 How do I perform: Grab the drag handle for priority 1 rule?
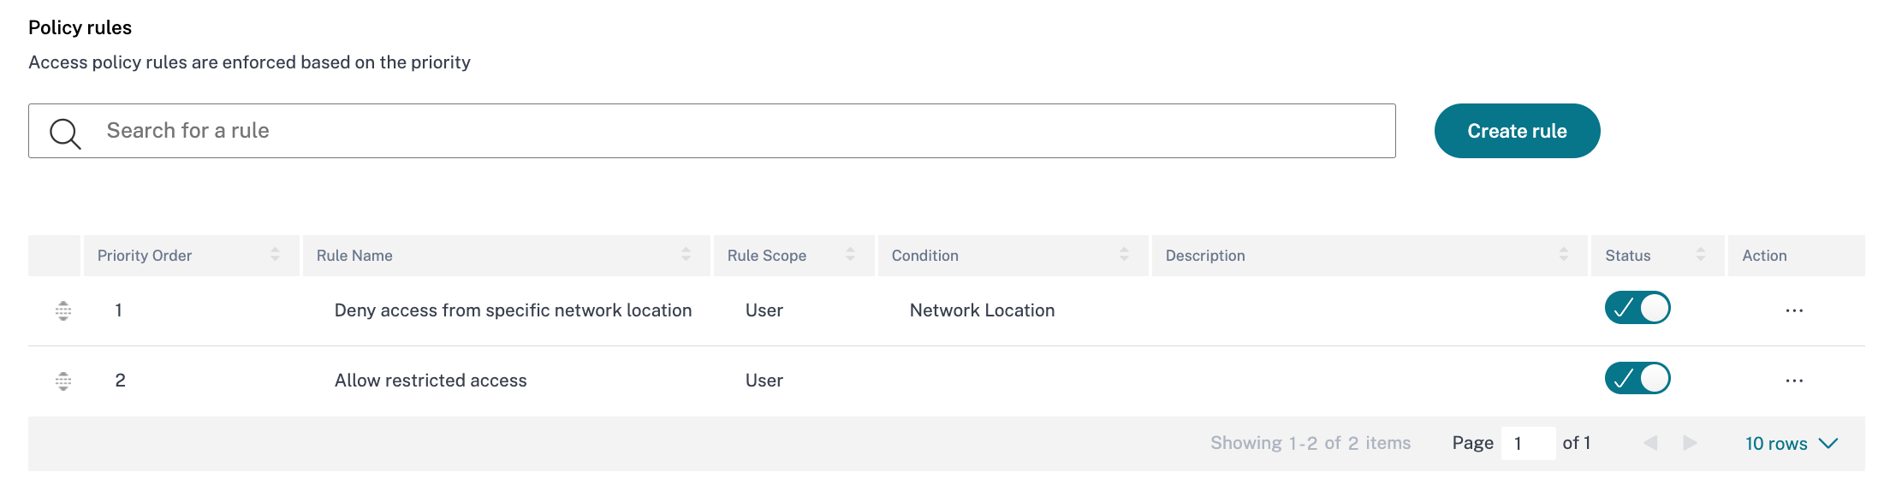point(63,310)
